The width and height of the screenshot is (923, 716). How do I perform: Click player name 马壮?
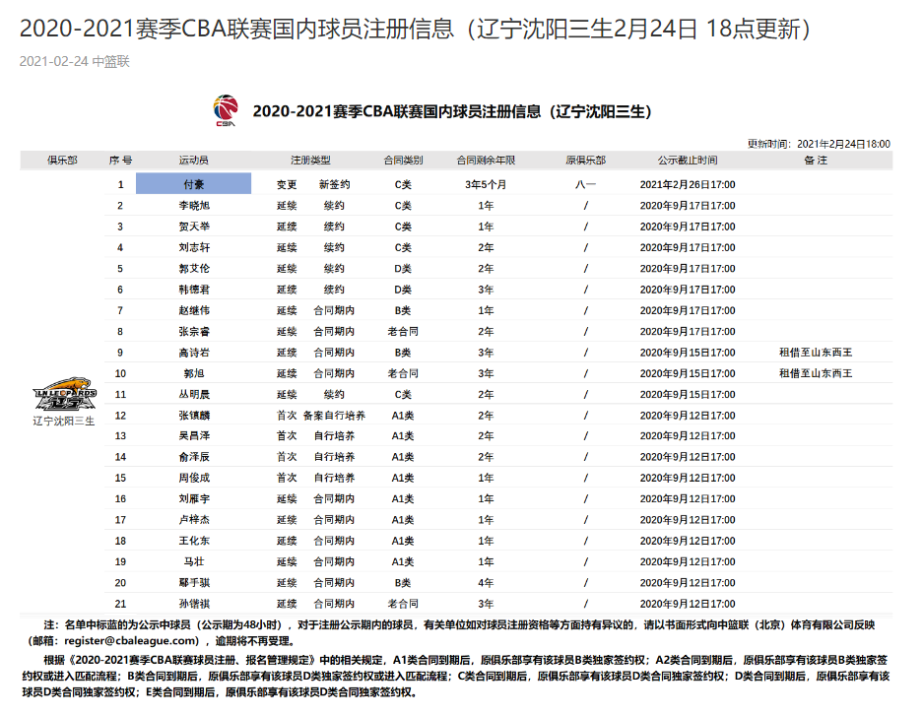coord(194,561)
